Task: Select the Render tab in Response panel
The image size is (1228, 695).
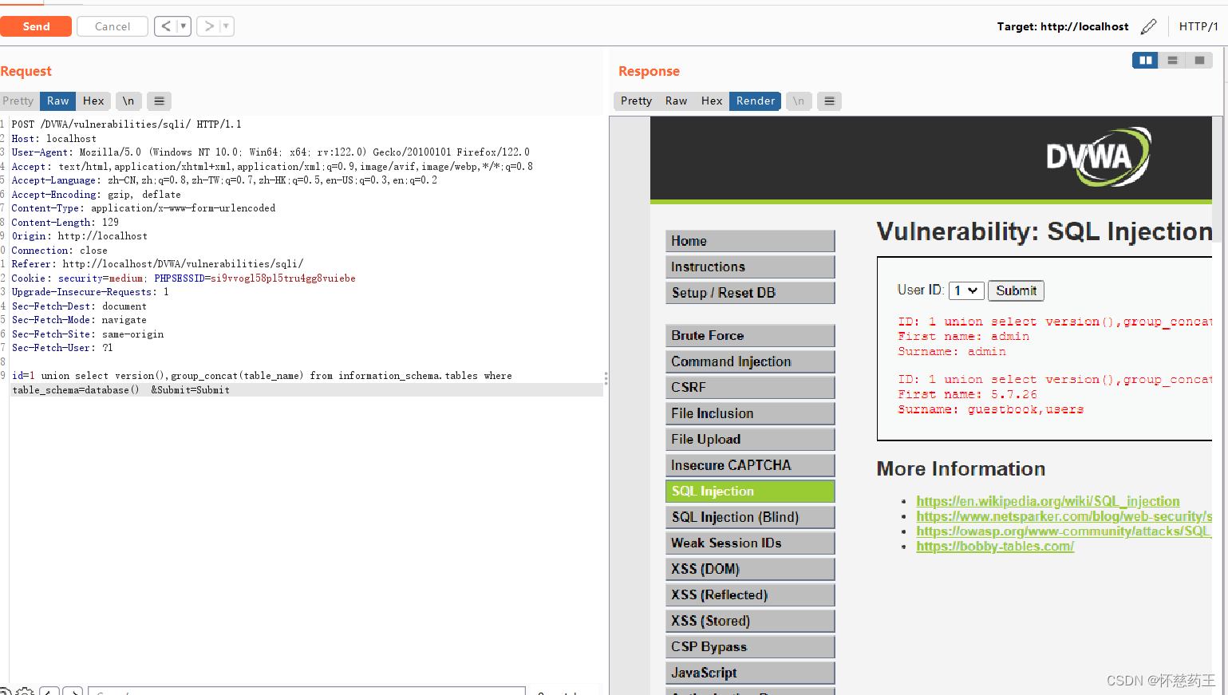Action: coord(756,101)
